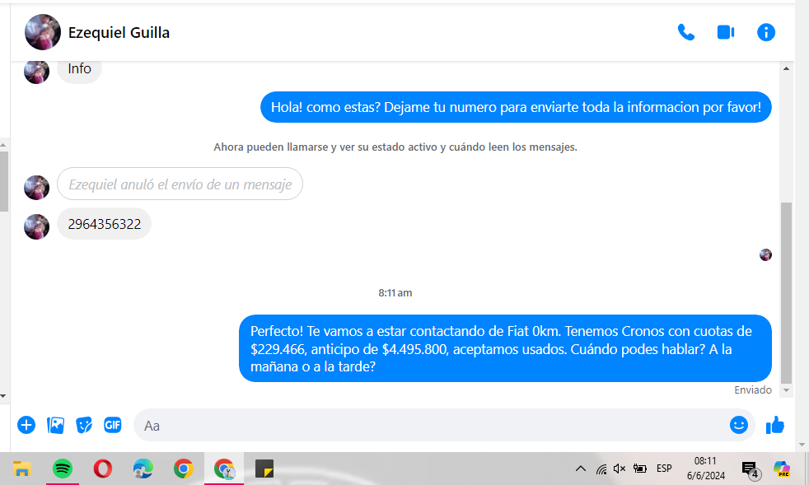Screen dimensions: 809x485
Task: Open the GIF picker
Action: (113, 425)
